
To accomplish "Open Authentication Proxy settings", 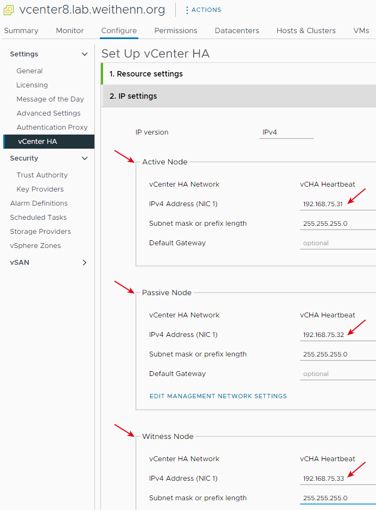I will point(52,127).
